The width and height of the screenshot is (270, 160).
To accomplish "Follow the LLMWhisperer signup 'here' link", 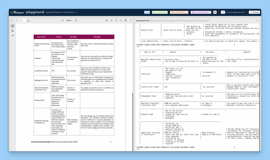I will 76,12.
